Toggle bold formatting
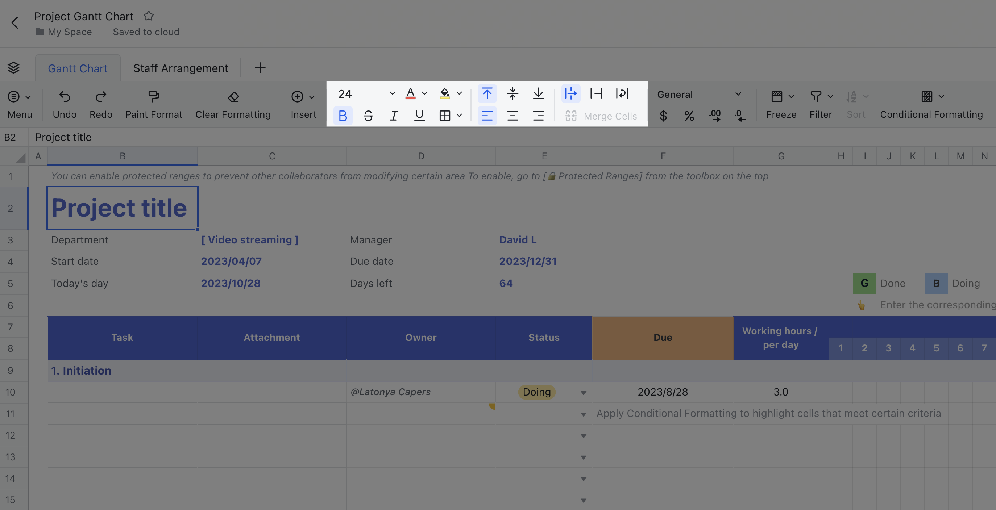The image size is (996, 510). click(343, 116)
